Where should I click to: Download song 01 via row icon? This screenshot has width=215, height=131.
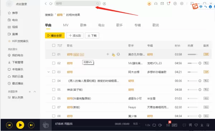tap(113, 55)
